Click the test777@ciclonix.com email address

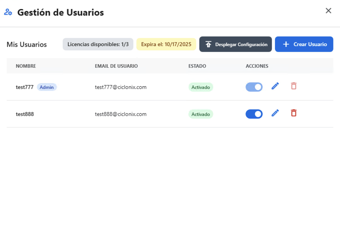(x=121, y=87)
